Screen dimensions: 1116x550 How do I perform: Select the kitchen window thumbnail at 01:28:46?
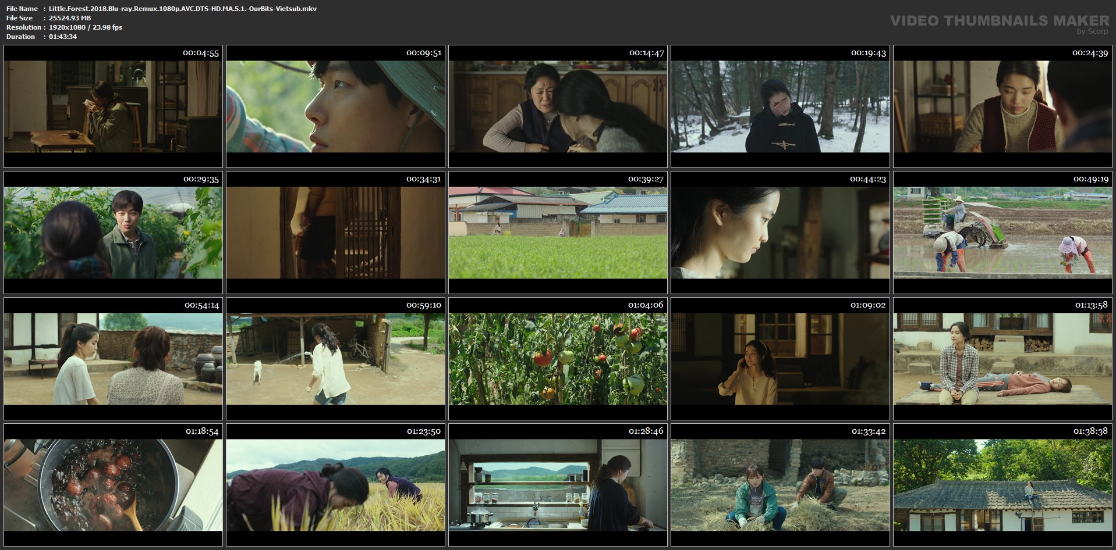[558, 485]
